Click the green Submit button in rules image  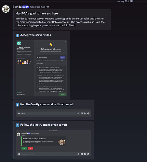[x=63, y=95]
